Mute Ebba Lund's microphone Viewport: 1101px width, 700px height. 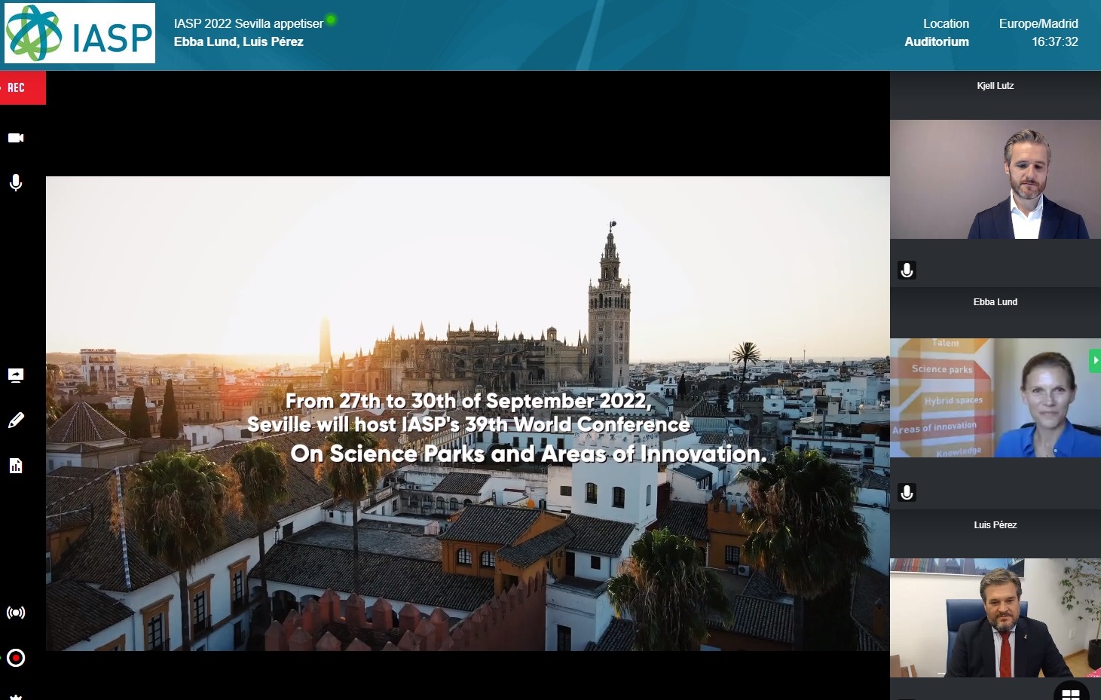[x=907, y=492]
